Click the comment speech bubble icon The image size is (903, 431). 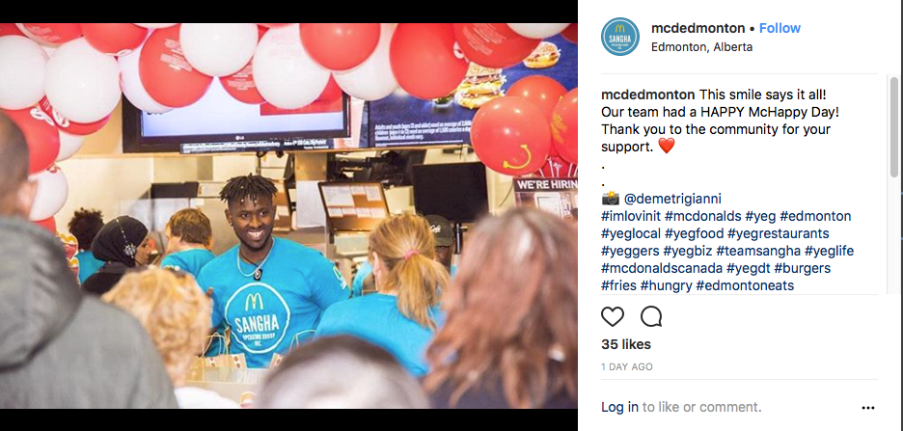point(651,316)
